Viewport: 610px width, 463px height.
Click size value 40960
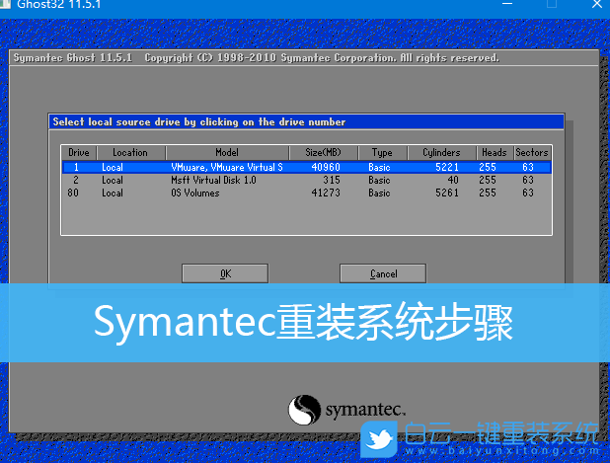(326, 167)
